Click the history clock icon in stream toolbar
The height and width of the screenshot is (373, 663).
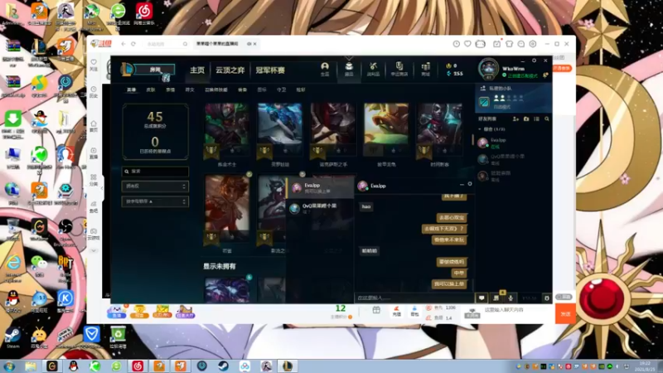pyautogui.click(x=457, y=44)
